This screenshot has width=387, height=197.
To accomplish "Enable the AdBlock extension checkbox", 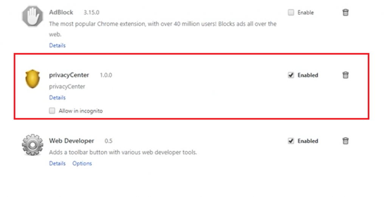I will point(291,12).
